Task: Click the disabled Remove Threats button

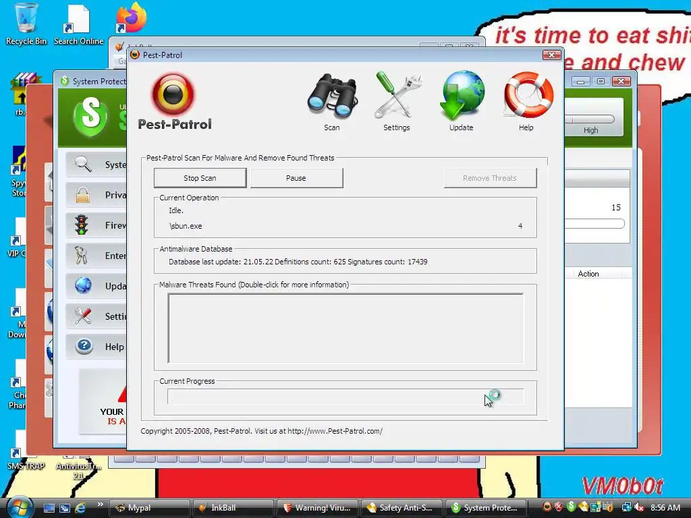Action: click(x=490, y=178)
